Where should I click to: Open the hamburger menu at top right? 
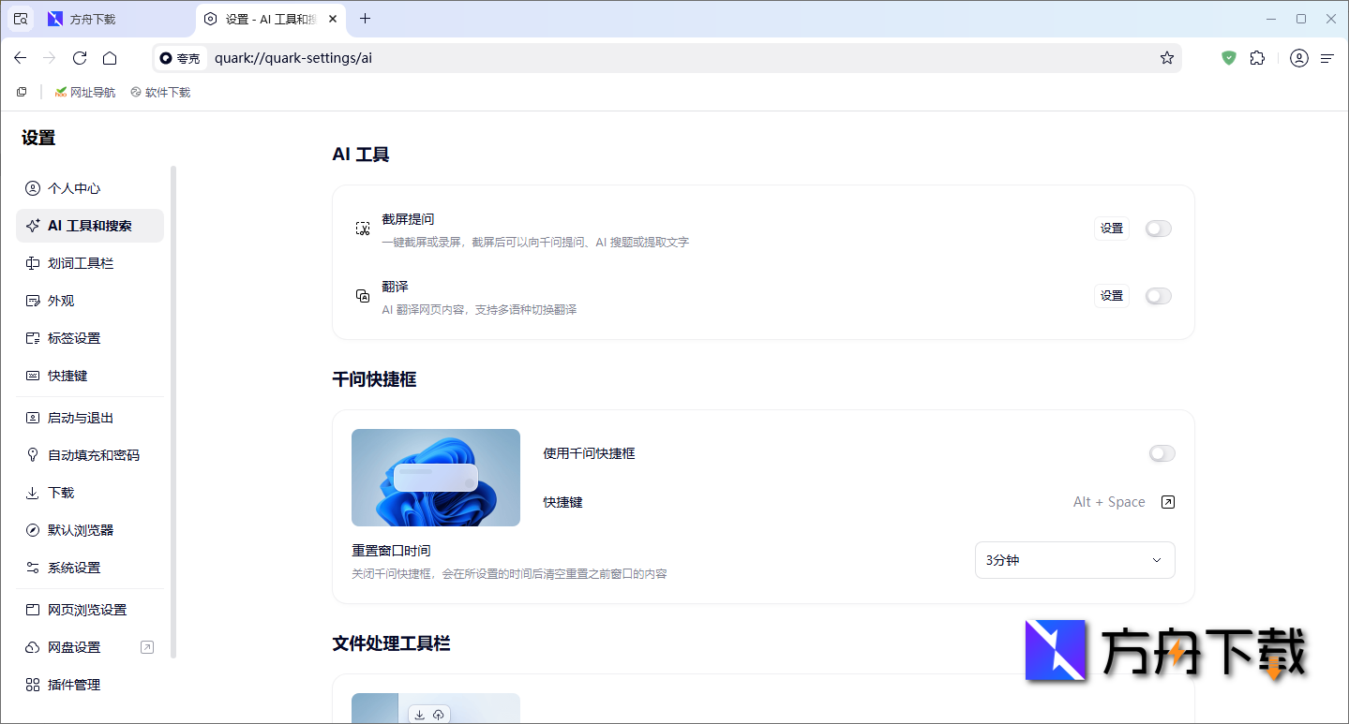coord(1330,57)
